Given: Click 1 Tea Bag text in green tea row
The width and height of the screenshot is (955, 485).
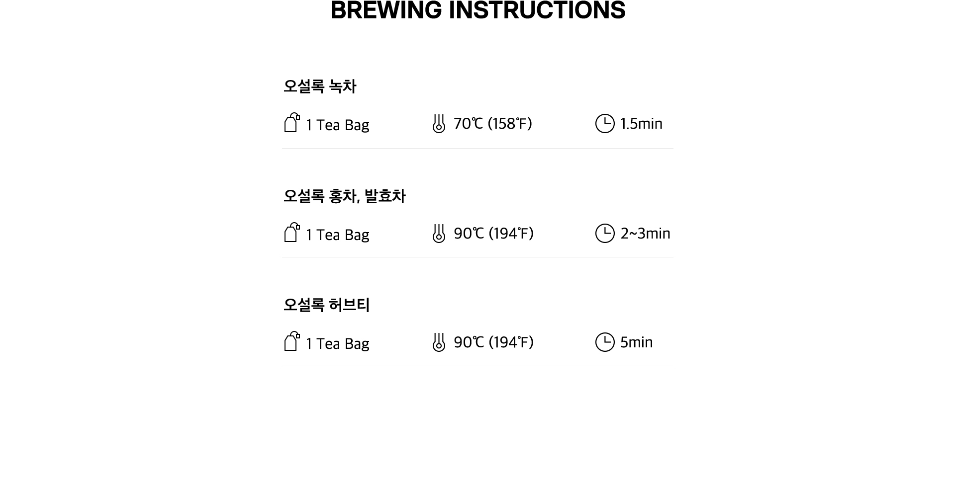Looking at the screenshot, I should 337,125.
